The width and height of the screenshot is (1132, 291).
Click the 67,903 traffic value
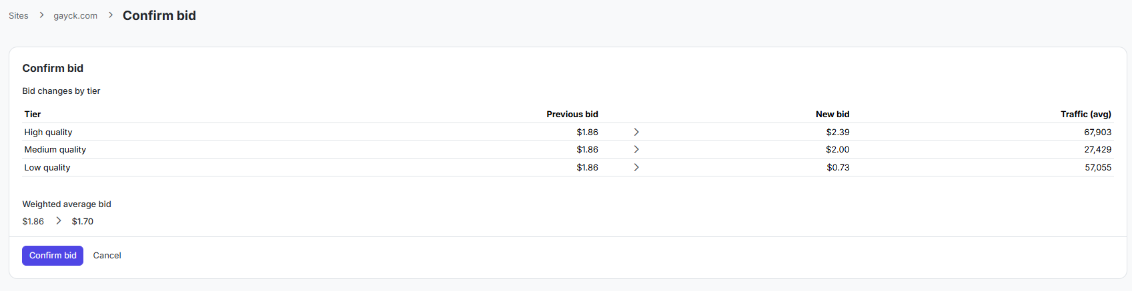pos(1098,133)
